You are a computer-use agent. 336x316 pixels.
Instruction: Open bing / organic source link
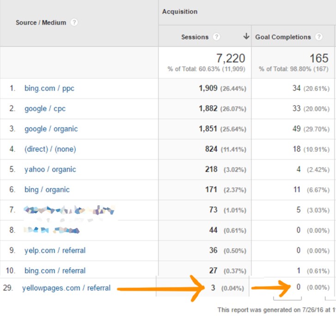click(x=47, y=190)
